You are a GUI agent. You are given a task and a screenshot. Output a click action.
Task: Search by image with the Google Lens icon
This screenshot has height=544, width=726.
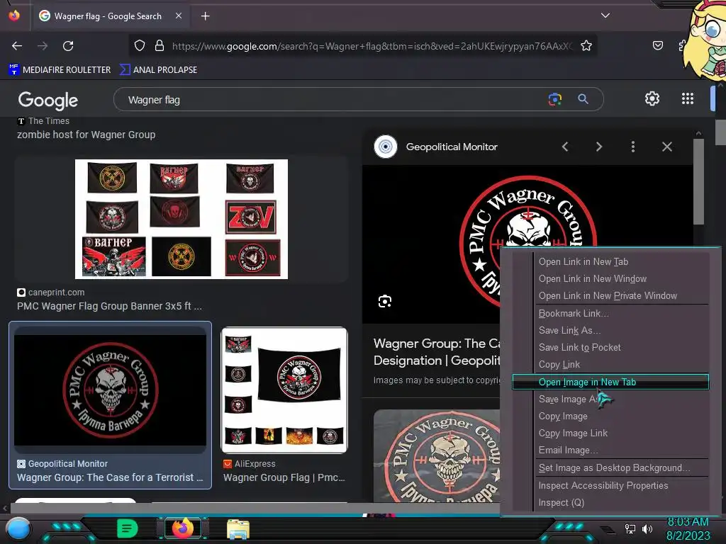click(554, 99)
